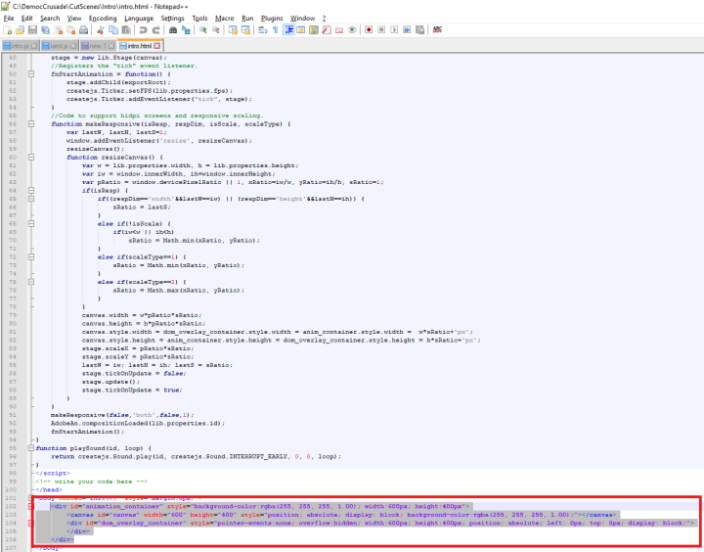This screenshot has height=552, width=704.
Task: Start macro recording with the red record icon
Action: pos(369,30)
